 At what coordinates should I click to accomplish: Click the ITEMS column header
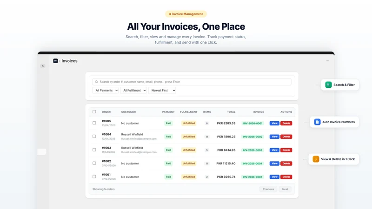pos(207,112)
